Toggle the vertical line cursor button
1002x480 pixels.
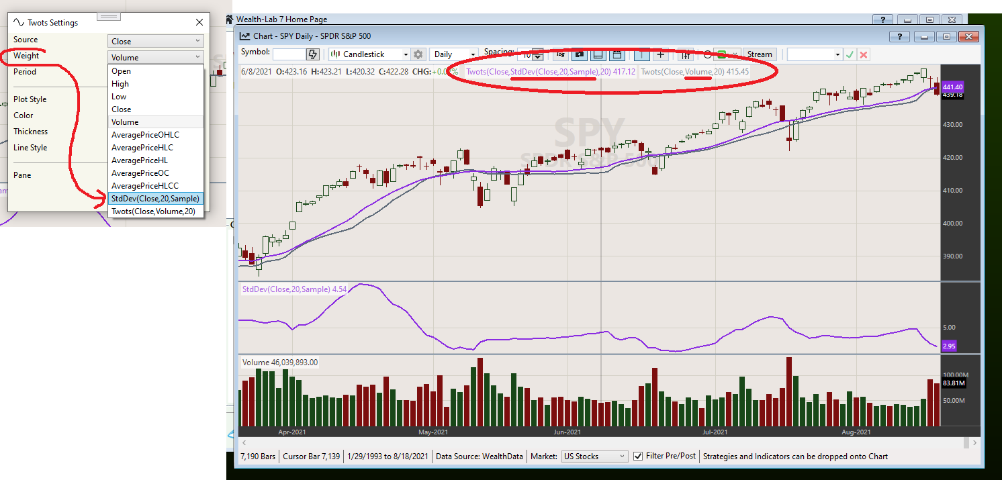pyautogui.click(x=641, y=54)
